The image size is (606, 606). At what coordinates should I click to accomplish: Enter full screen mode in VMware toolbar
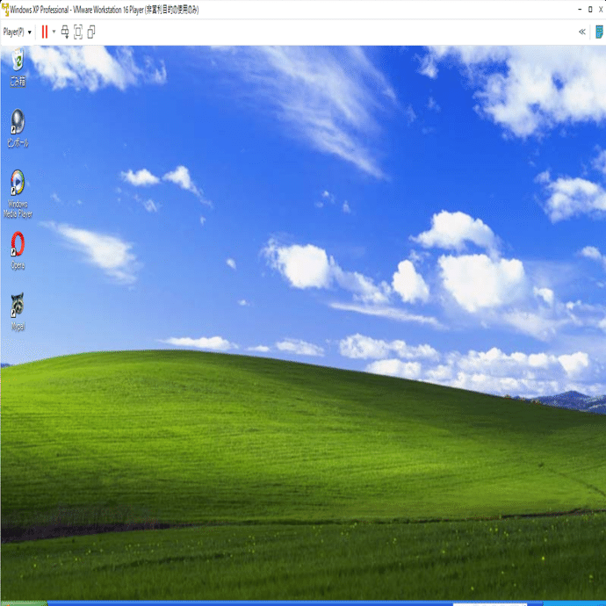[78, 32]
